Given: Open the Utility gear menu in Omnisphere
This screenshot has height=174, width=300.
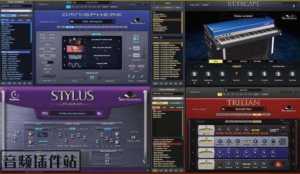Looking at the screenshot, I should pyautogui.click(x=44, y=5).
